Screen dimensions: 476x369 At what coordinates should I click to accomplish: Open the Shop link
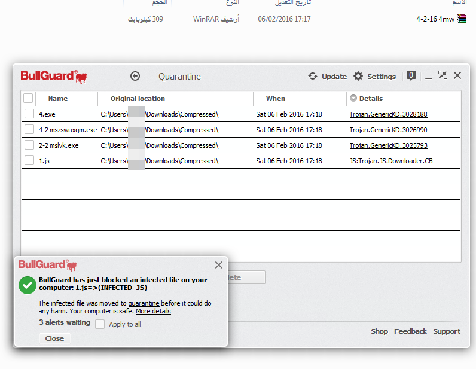coord(380,331)
